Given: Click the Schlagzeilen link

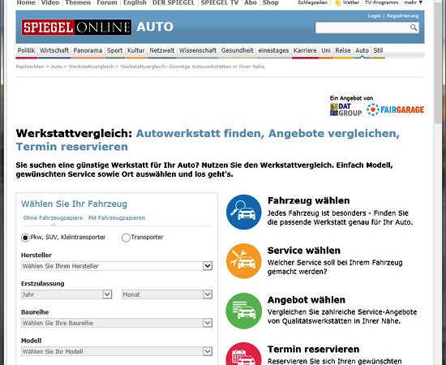Looking at the screenshot, I should [312, 2].
